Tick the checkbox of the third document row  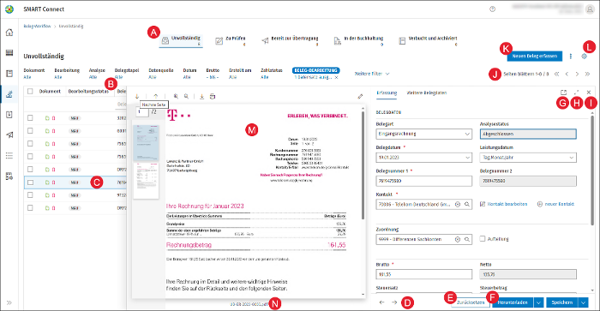[x=30, y=144]
